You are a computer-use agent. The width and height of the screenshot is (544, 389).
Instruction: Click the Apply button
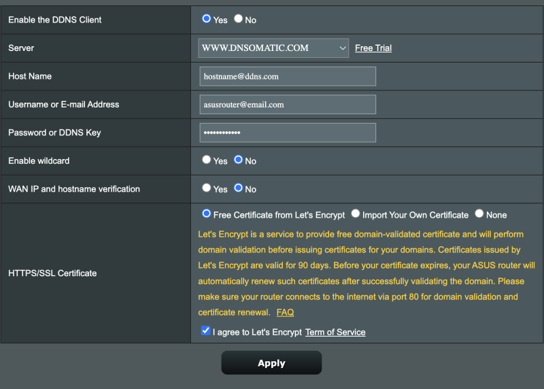tap(271, 362)
